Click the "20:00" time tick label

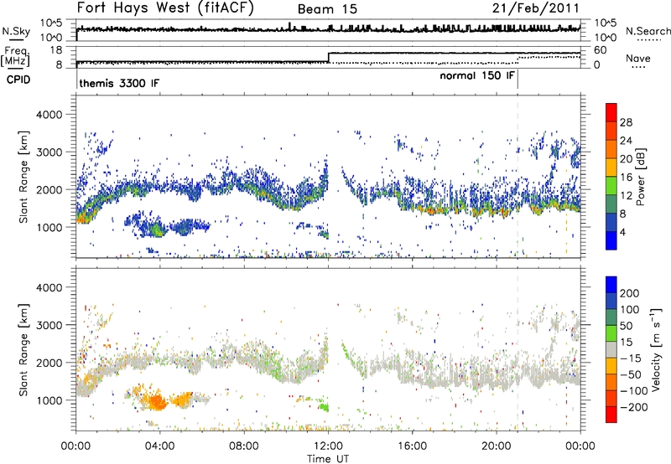coord(497,446)
